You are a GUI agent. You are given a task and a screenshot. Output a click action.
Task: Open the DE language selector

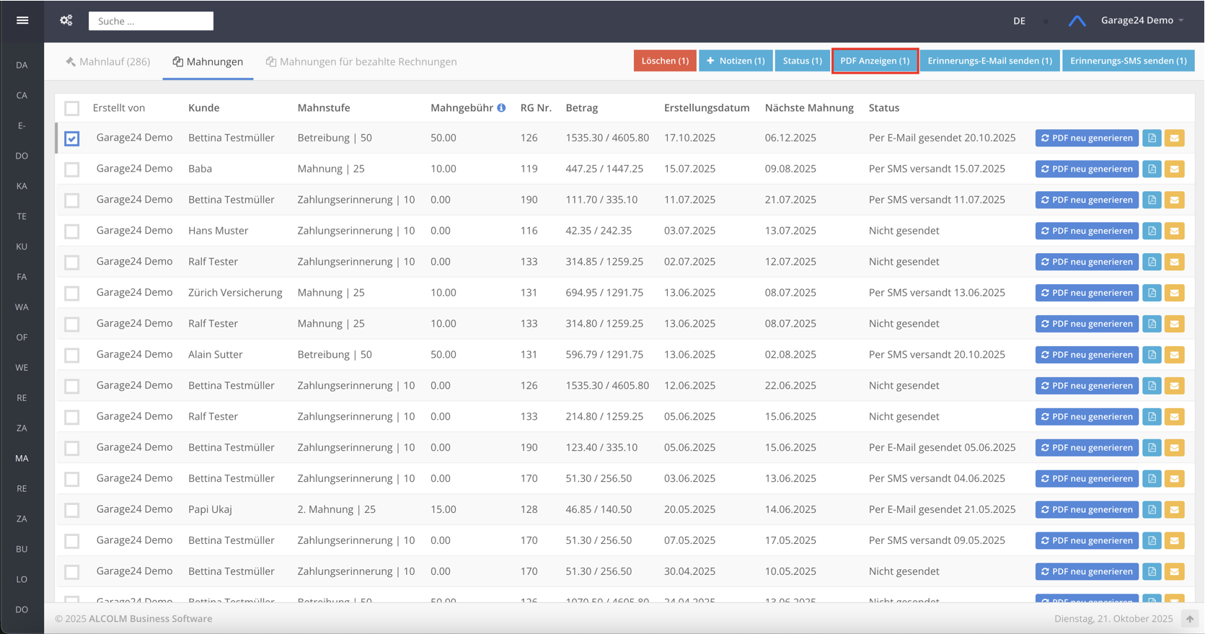1019,21
